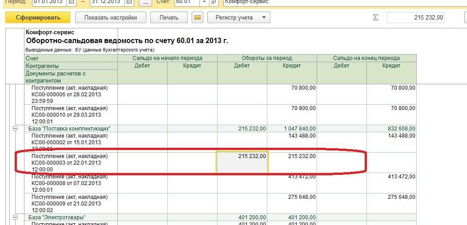Viewport: 467px width, 225px height.
Task: Click the Обороты за период header
Action: pyautogui.click(x=267, y=58)
